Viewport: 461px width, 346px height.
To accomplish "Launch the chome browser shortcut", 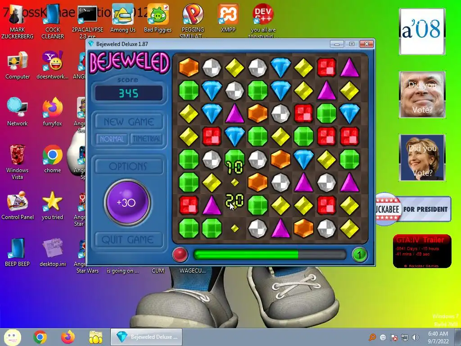I will [53, 159].
